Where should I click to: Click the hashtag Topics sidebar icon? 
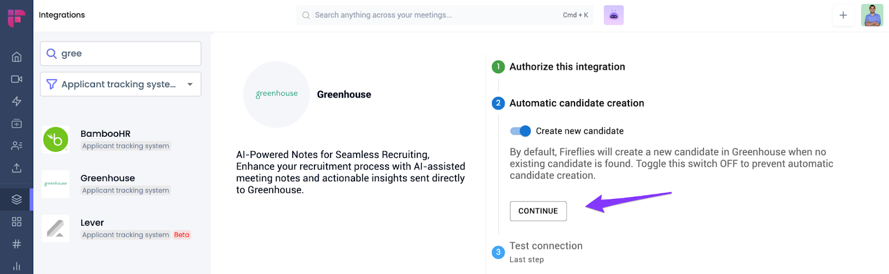pos(17,244)
